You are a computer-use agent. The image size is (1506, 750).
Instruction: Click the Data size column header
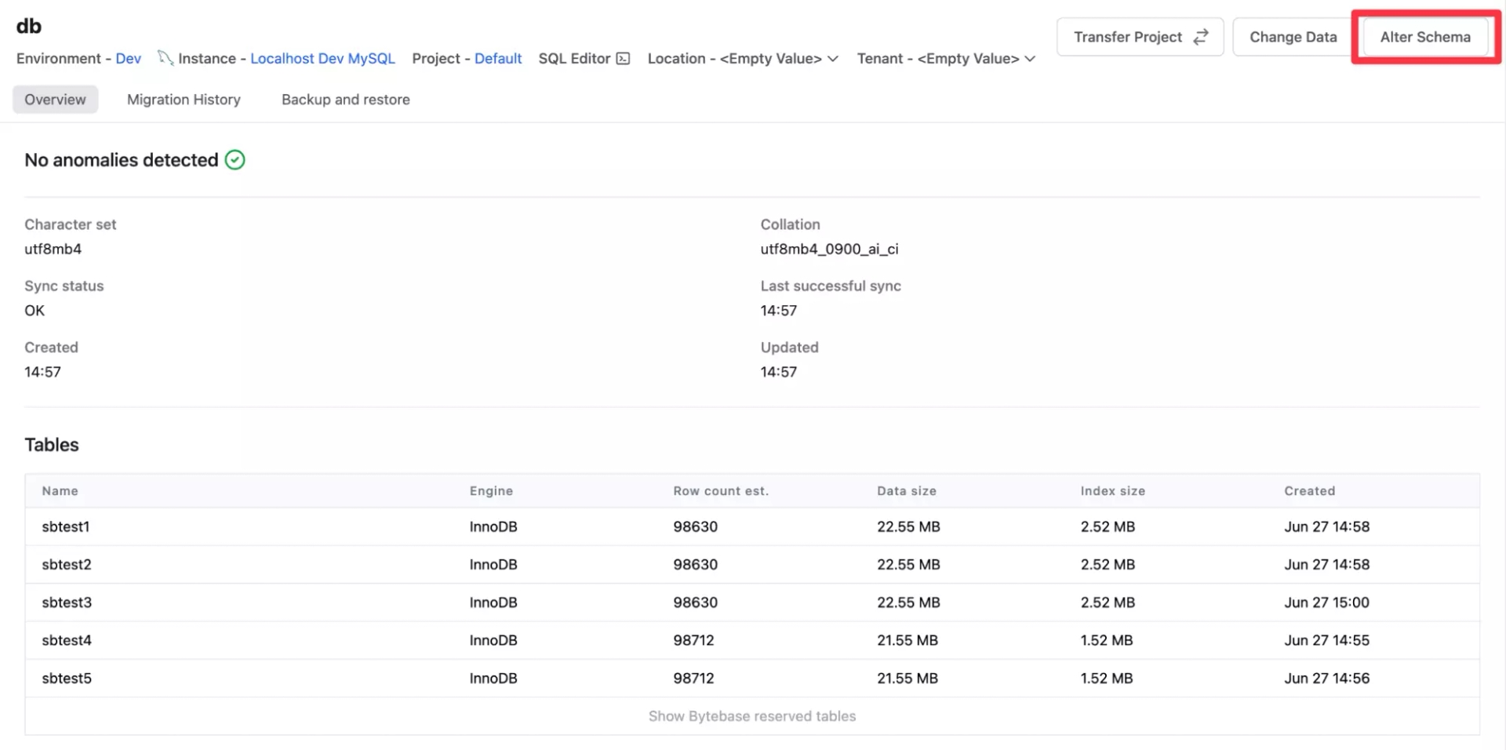click(x=907, y=491)
